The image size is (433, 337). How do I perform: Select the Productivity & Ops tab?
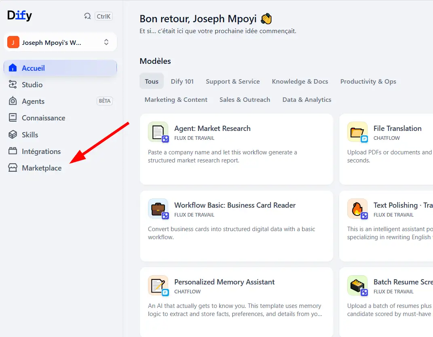click(368, 81)
